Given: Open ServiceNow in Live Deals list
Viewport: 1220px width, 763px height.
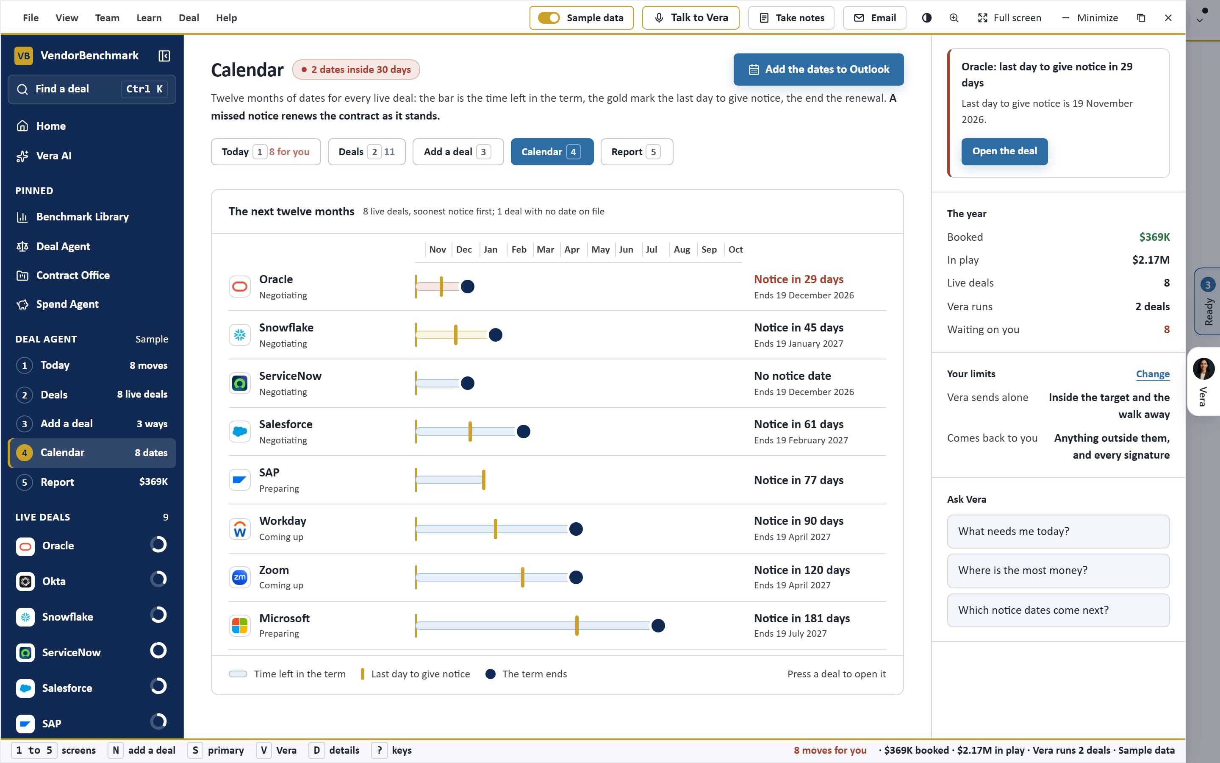Looking at the screenshot, I should (x=92, y=652).
